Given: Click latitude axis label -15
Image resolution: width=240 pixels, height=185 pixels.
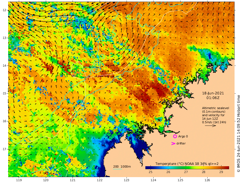Looking at the screenshot, I should (x=4, y=93).
